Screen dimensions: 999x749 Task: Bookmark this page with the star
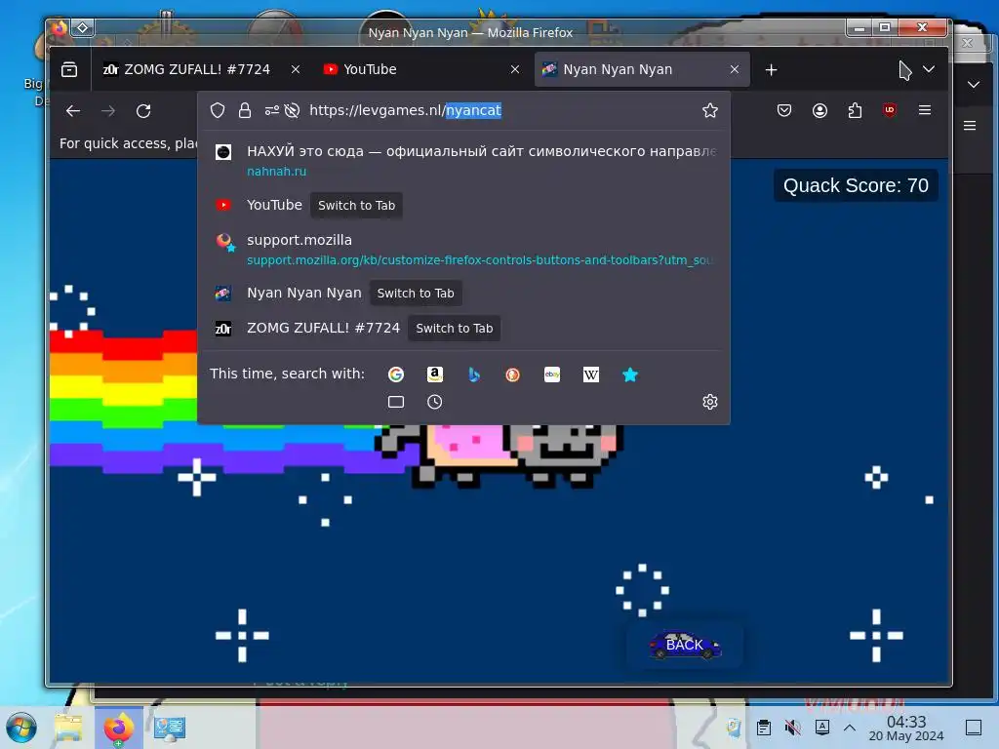(x=710, y=111)
